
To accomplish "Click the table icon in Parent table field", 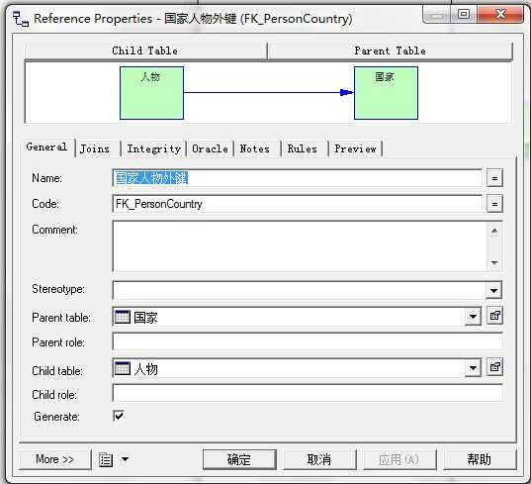I will pyautogui.click(x=123, y=317).
